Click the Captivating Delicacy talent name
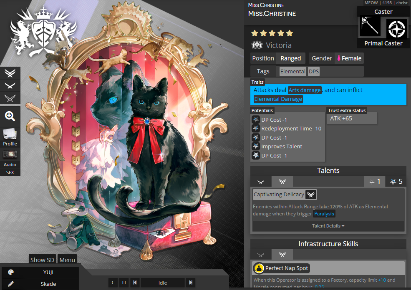Image resolution: width=411 pixels, height=290 pixels. pyautogui.click(x=279, y=195)
